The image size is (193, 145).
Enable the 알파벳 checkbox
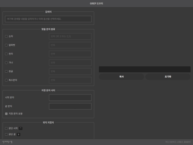tap(6, 45)
